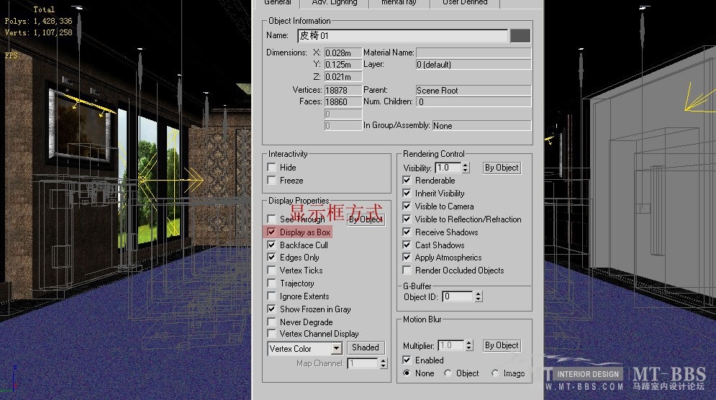This screenshot has height=400, width=716.
Task: Open the Adv. Lighting tab
Action: coord(334,3)
